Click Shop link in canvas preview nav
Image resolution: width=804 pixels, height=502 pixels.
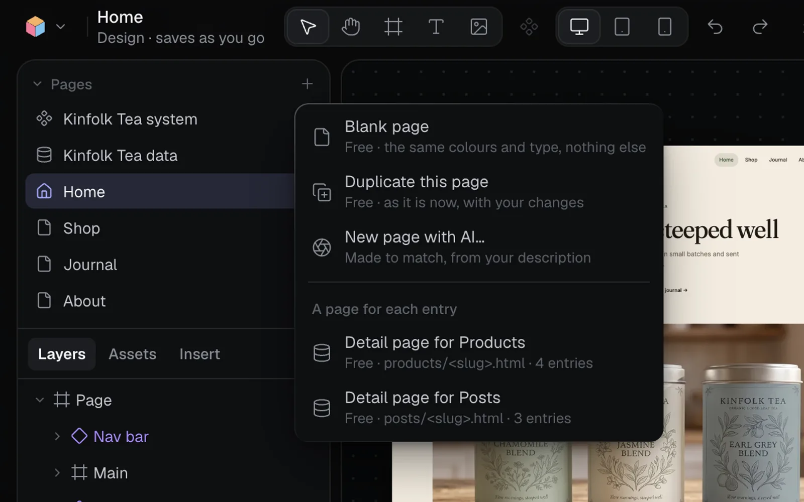[751, 160]
